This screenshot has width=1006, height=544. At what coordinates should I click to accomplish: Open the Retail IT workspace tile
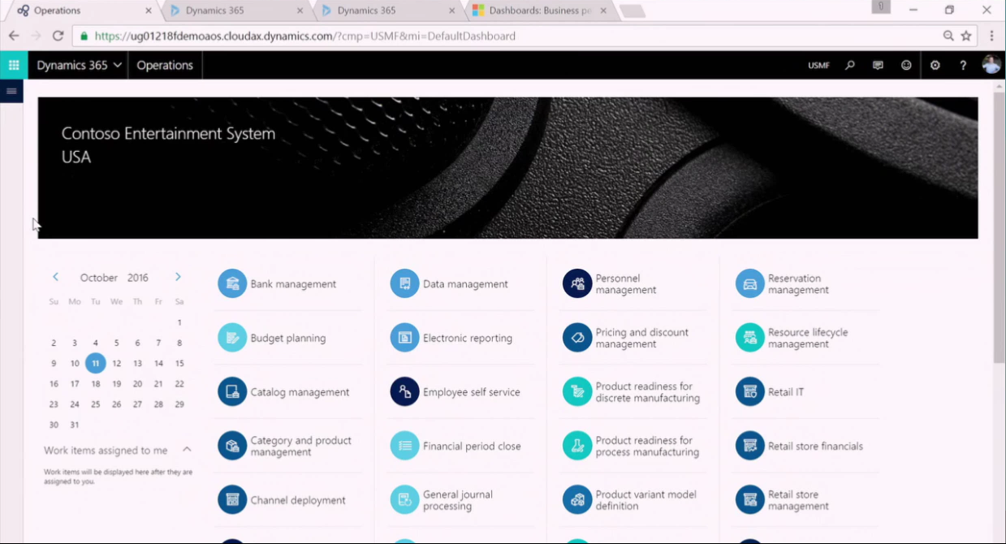click(785, 392)
